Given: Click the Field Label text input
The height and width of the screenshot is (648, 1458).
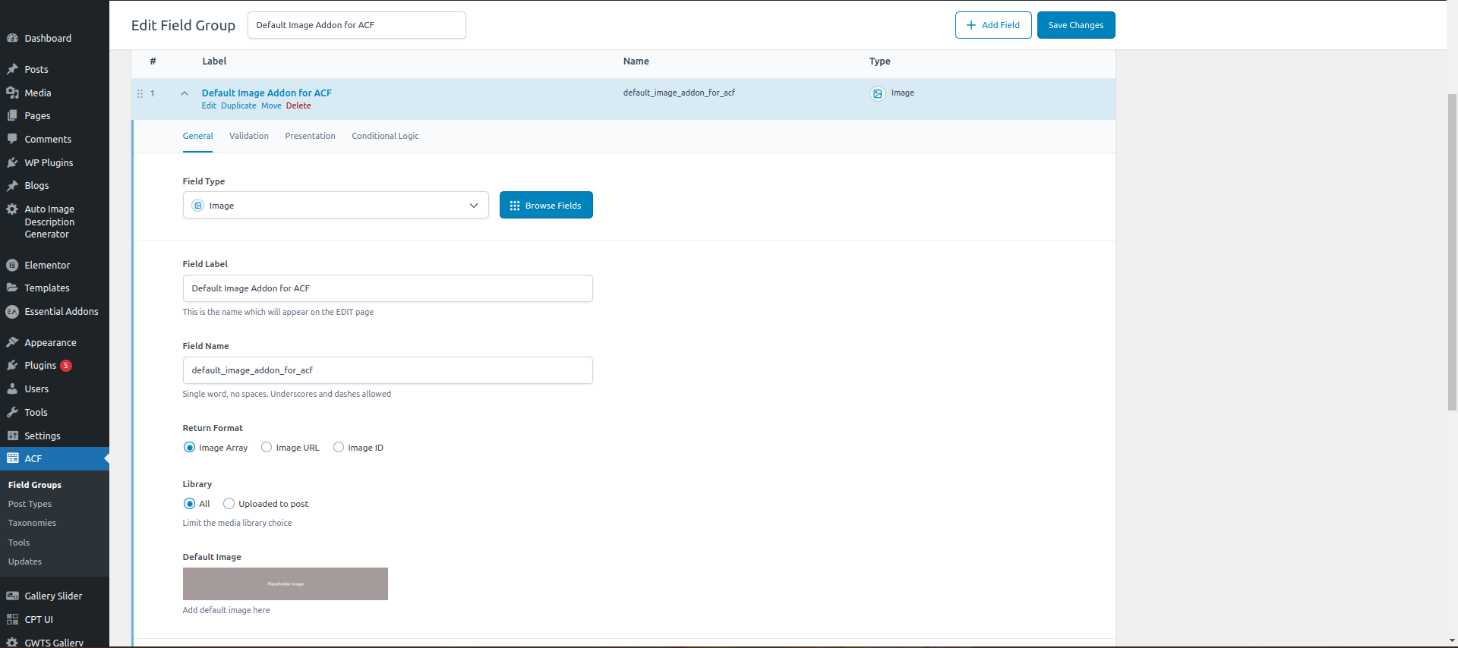Looking at the screenshot, I should (387, 288).
